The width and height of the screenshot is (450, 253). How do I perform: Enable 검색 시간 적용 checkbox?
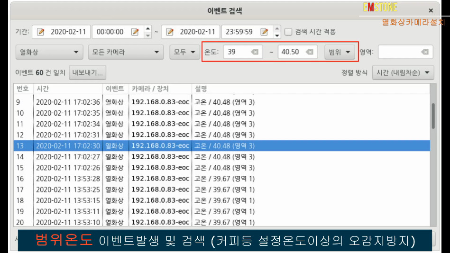[288, 32]
